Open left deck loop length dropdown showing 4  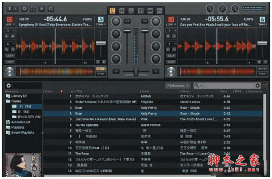coord(10,44)
